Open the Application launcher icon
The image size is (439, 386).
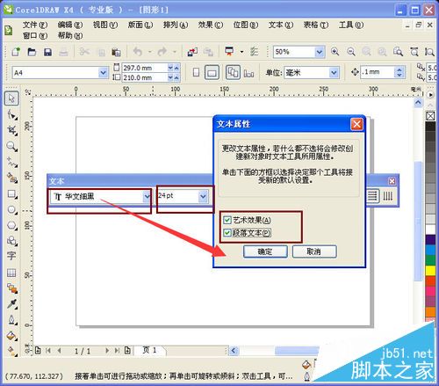click(229, 52)
